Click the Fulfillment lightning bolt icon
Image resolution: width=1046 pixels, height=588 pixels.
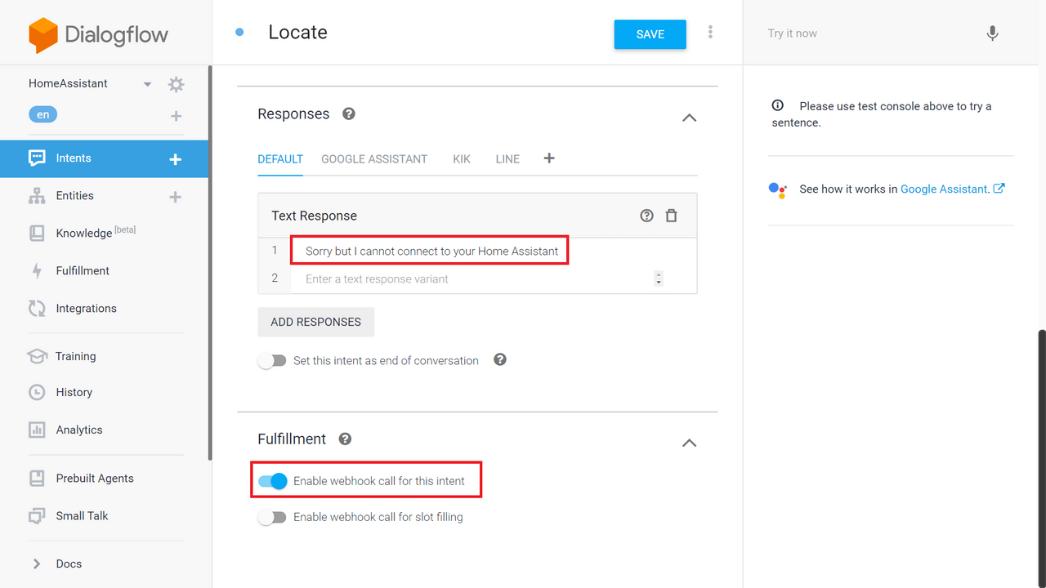[x=37, y=271]
